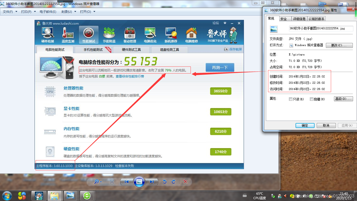The height and width of the screenshot is (201, 357).
Task: Click Windows 照片查看器 icon next to 打开方式
Action: (291, 45)
